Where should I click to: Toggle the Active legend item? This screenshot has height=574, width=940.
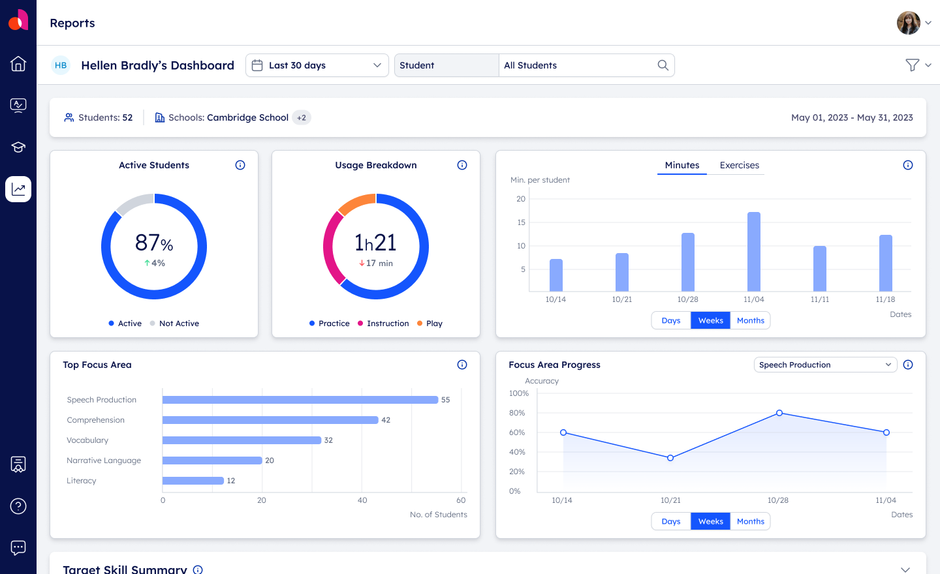pyautogui.click(x=125, y=324)
